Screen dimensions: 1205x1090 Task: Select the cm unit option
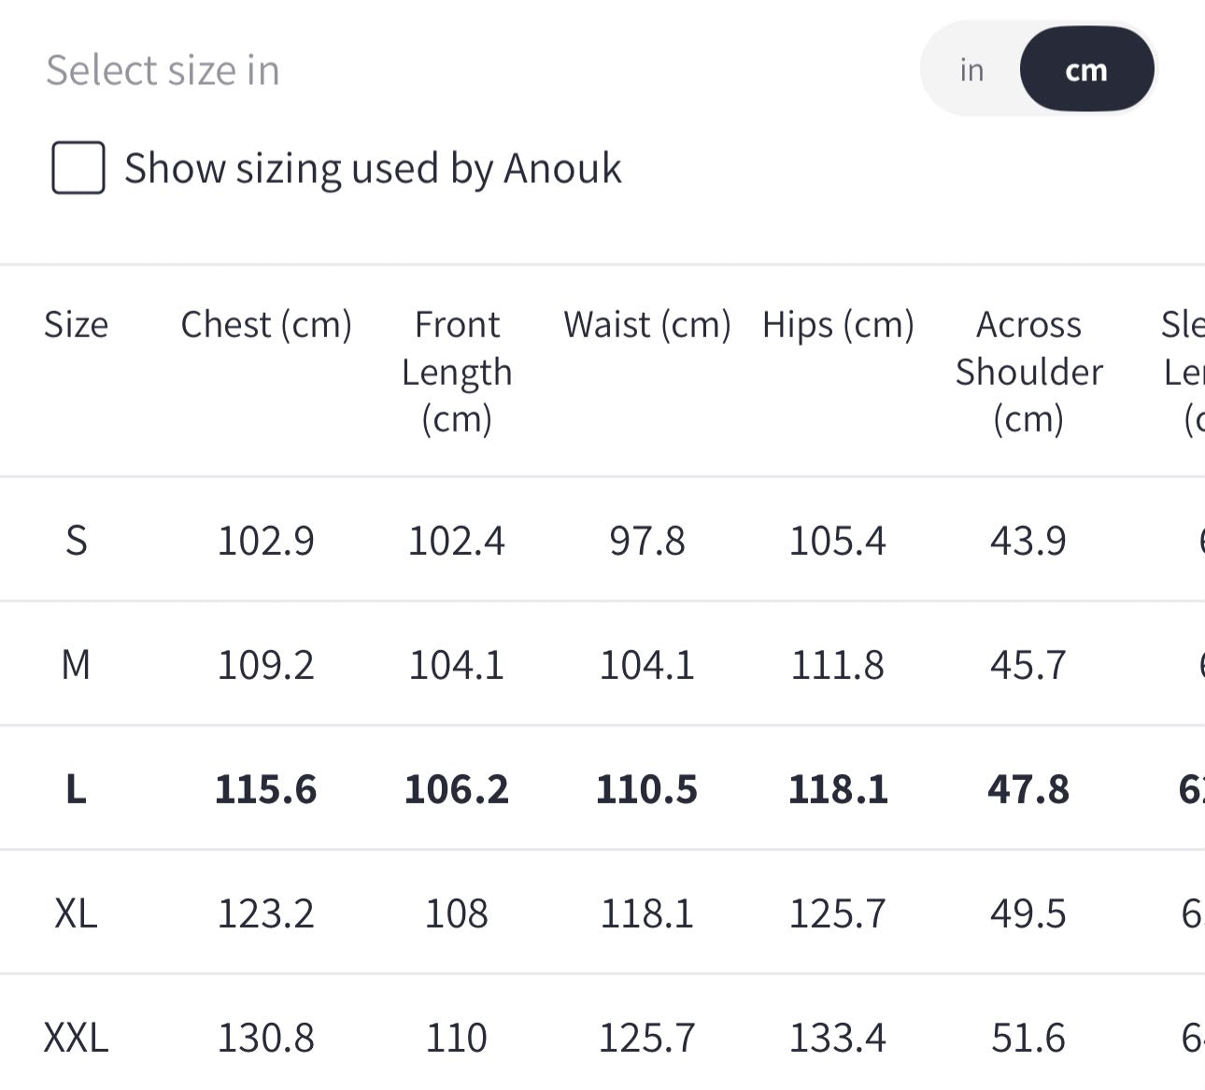[1086, 69]
